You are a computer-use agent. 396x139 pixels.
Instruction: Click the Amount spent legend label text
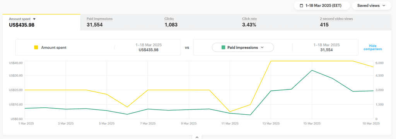tap(54, 47)
